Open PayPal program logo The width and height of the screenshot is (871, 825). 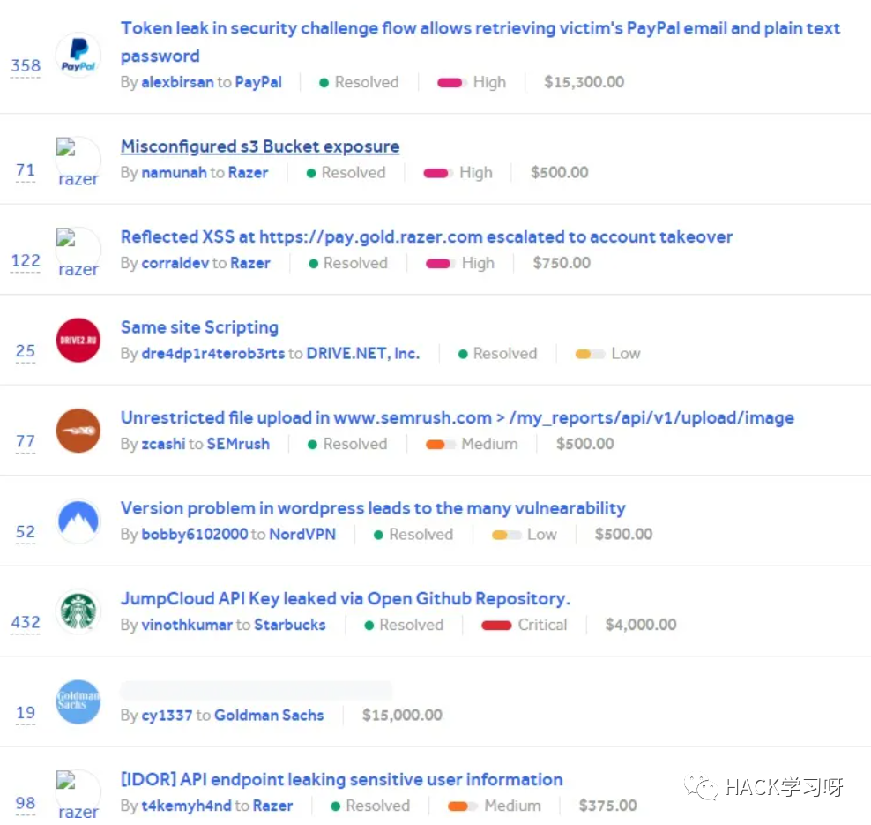[78, 56]
